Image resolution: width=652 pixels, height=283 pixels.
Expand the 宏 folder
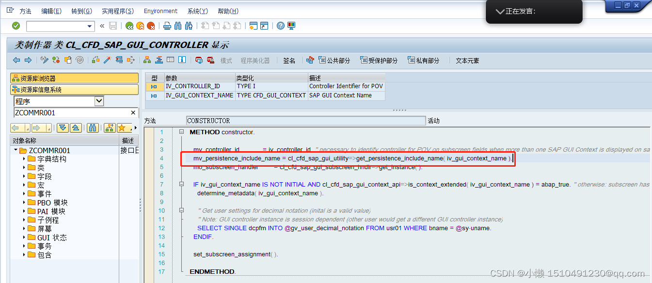coord(24,185)
